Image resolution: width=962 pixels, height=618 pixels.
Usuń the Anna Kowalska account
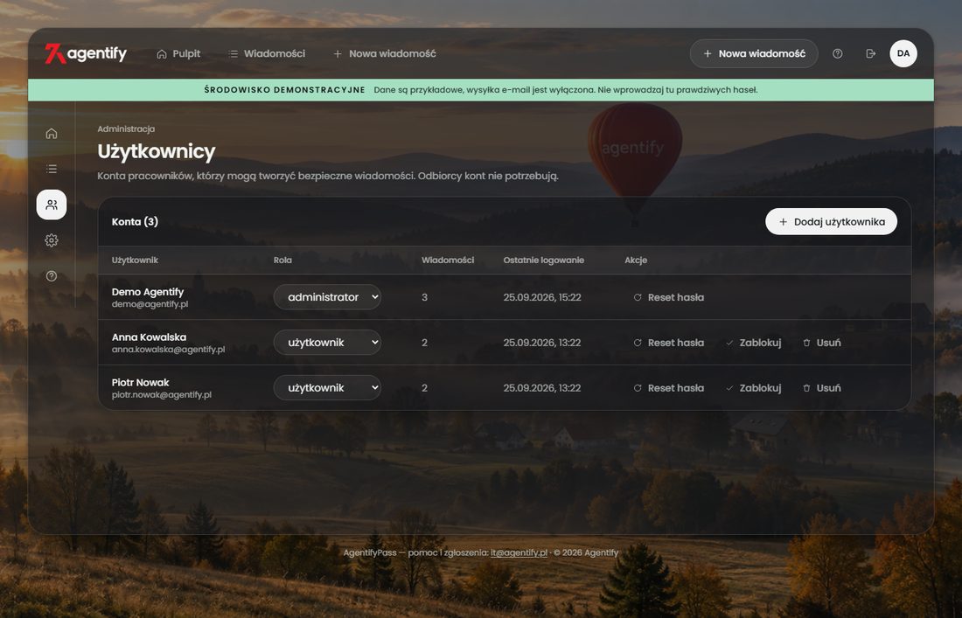822,343
